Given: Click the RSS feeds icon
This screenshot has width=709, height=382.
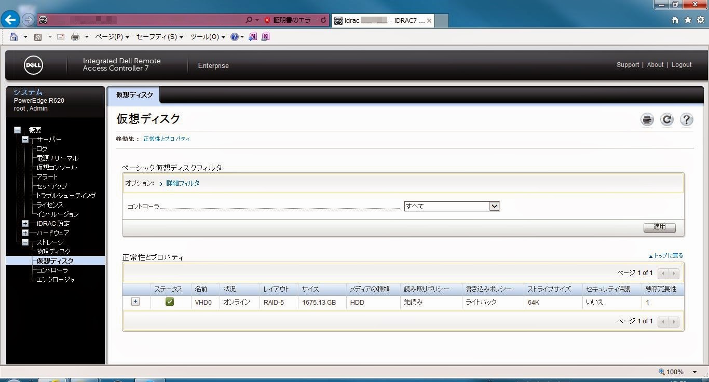Looking at the screenshot, I should click(x=38, y=37).
